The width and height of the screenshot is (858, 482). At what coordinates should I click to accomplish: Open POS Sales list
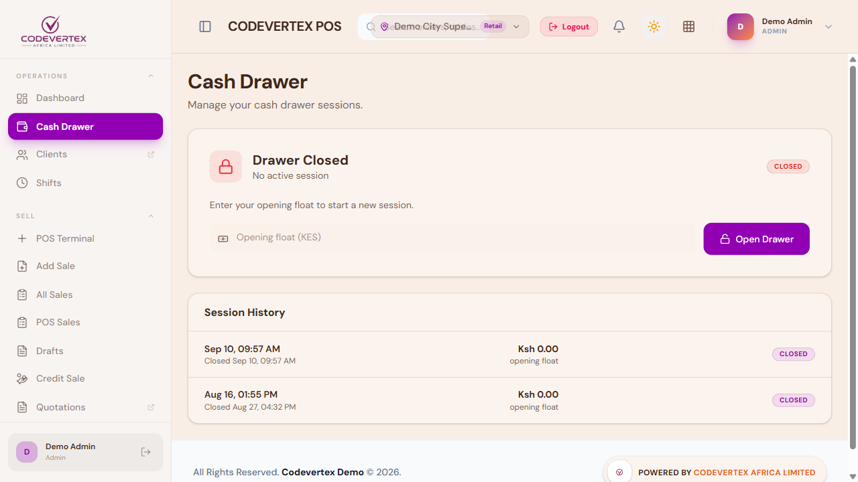(85, 323)
